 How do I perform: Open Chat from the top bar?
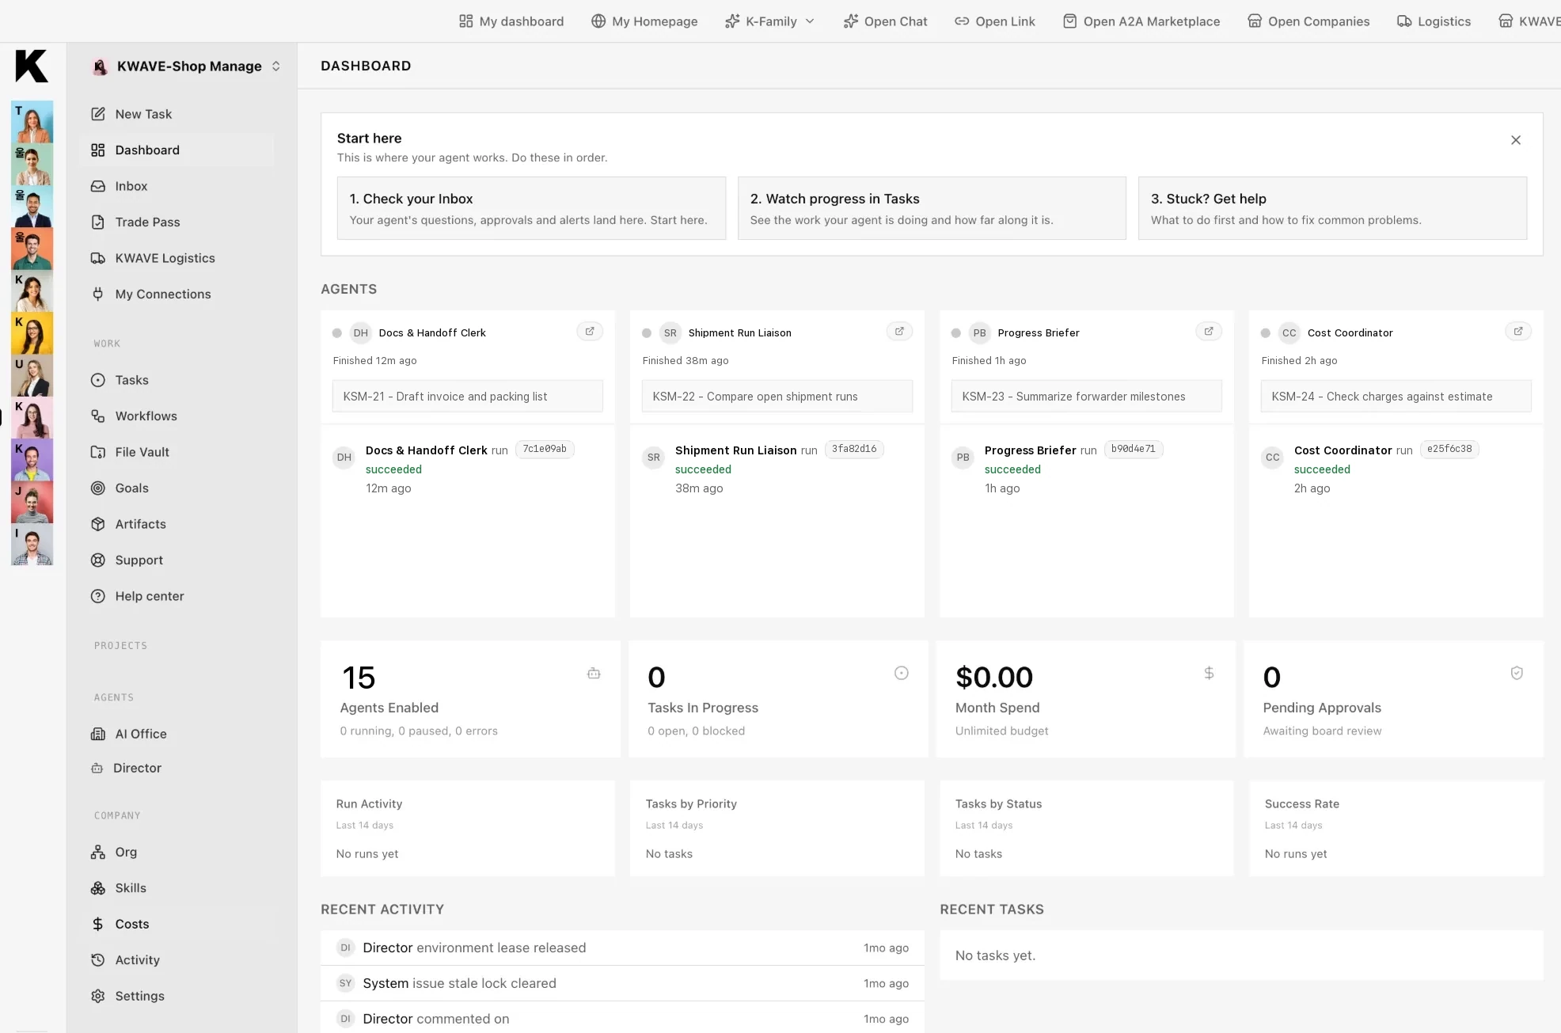coord(885,21)
